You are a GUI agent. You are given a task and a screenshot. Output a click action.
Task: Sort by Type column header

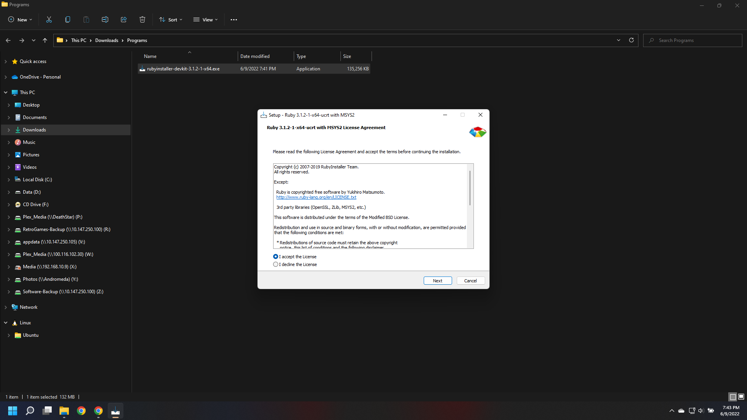(317, 56)
